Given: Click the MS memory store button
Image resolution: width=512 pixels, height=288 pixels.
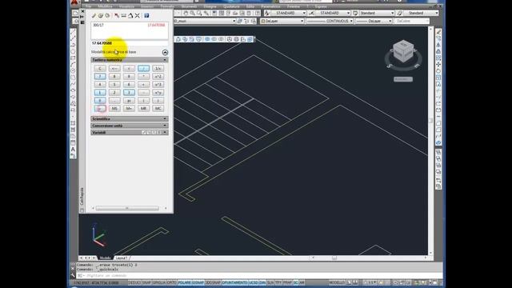Looking at the screenshot, I should coord(114,109).
